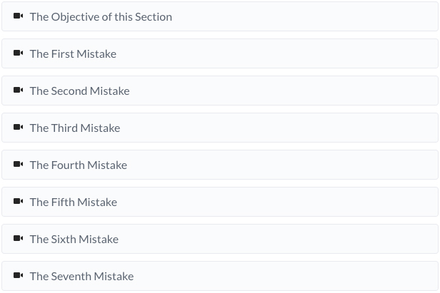Select the camera icon for The Fourth Mistake

[x=19, y=164]
